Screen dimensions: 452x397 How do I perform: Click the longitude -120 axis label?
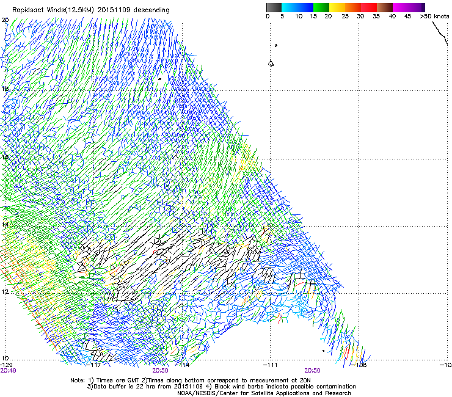tap(6, 365)
